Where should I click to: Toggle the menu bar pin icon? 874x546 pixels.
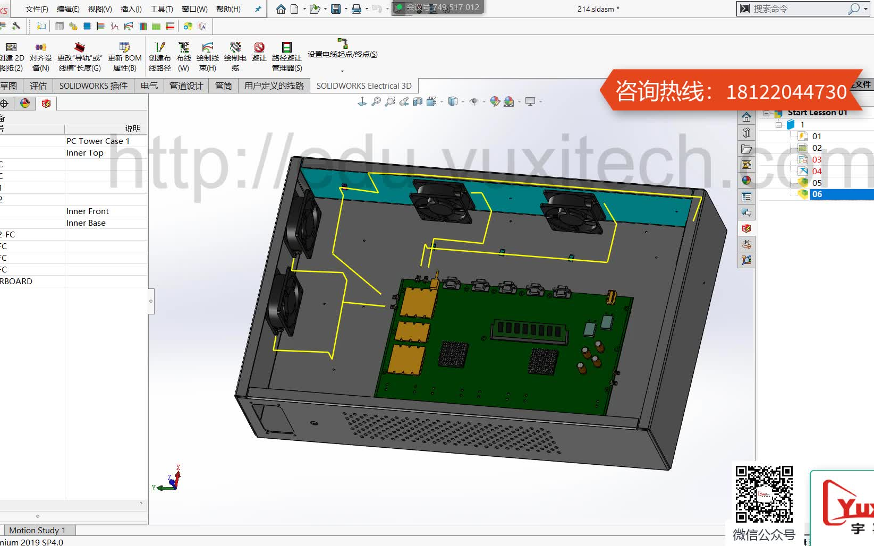pos(258,9)
